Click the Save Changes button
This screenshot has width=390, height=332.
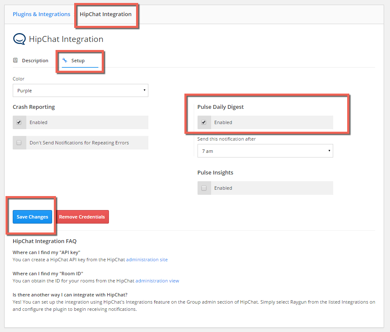coord(32,216)
